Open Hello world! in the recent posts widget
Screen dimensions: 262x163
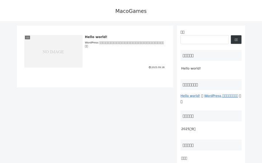coord(191,68)
